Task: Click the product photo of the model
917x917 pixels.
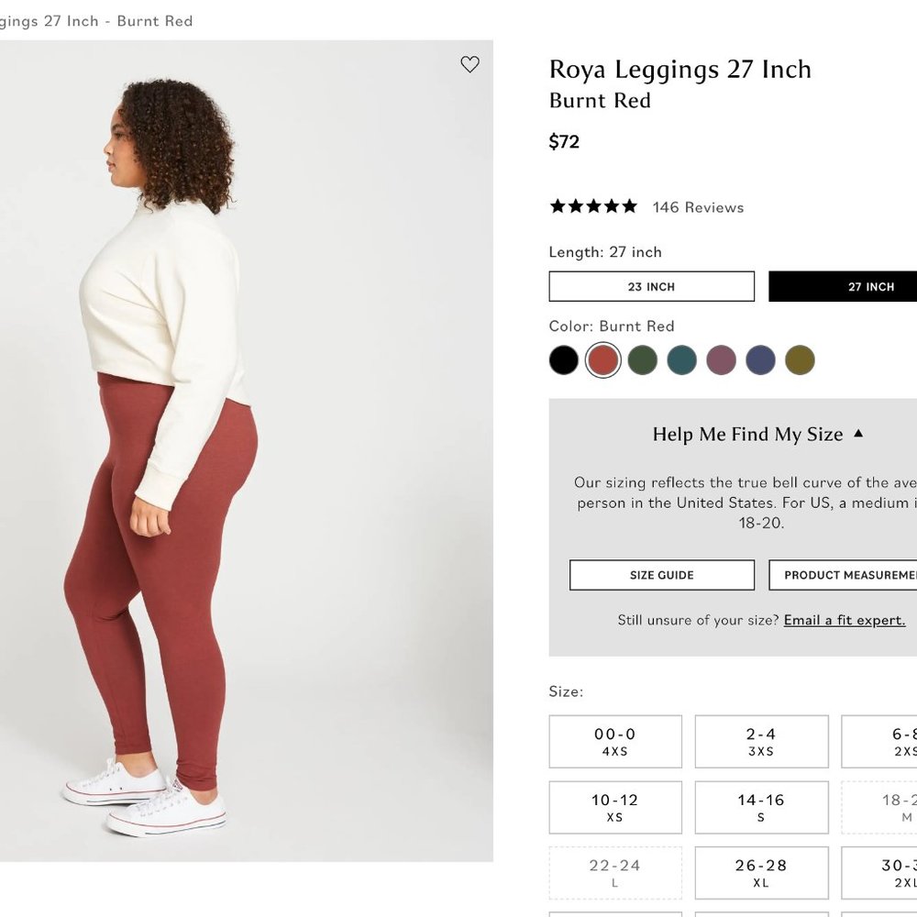Action: coord(246,458)
